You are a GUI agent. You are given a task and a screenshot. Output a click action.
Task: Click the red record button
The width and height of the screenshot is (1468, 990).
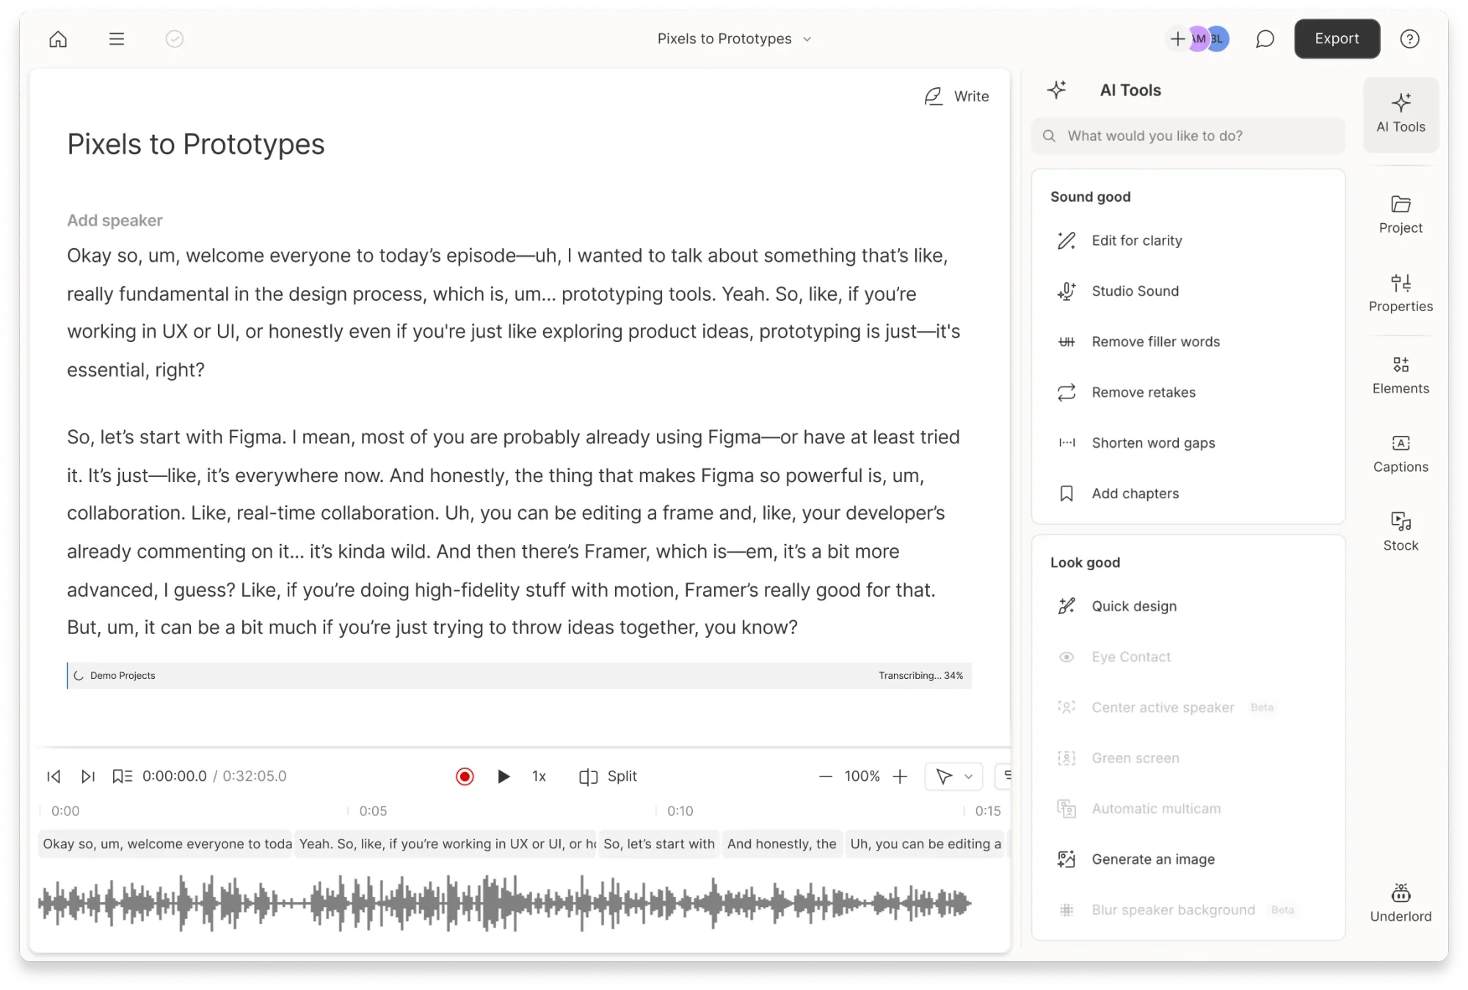[x=465, y=776]
